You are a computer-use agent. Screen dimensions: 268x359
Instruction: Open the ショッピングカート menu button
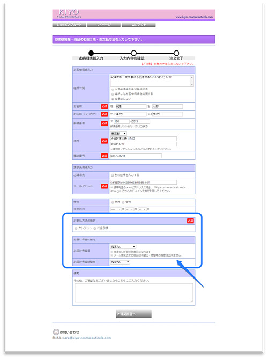69,25
